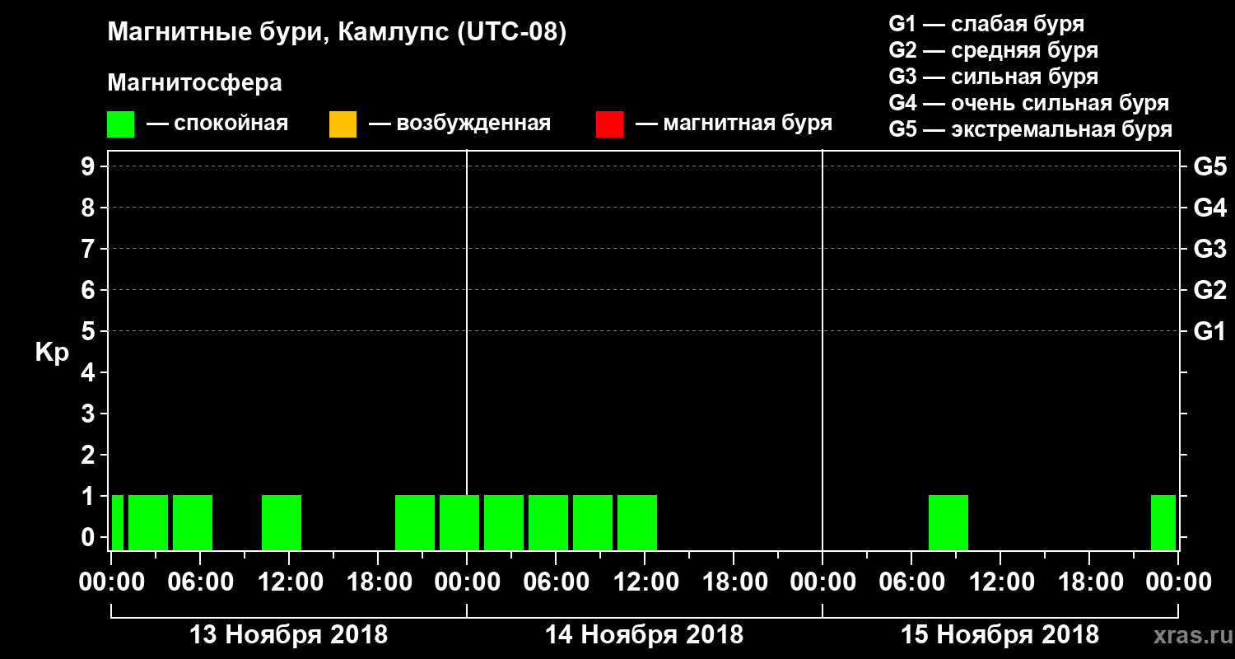Image resolution: width=1235 pixels, height=659 pixels.
Task: Click the 'G5 — экстремальная буря' description line
Action: point(1030,129)
